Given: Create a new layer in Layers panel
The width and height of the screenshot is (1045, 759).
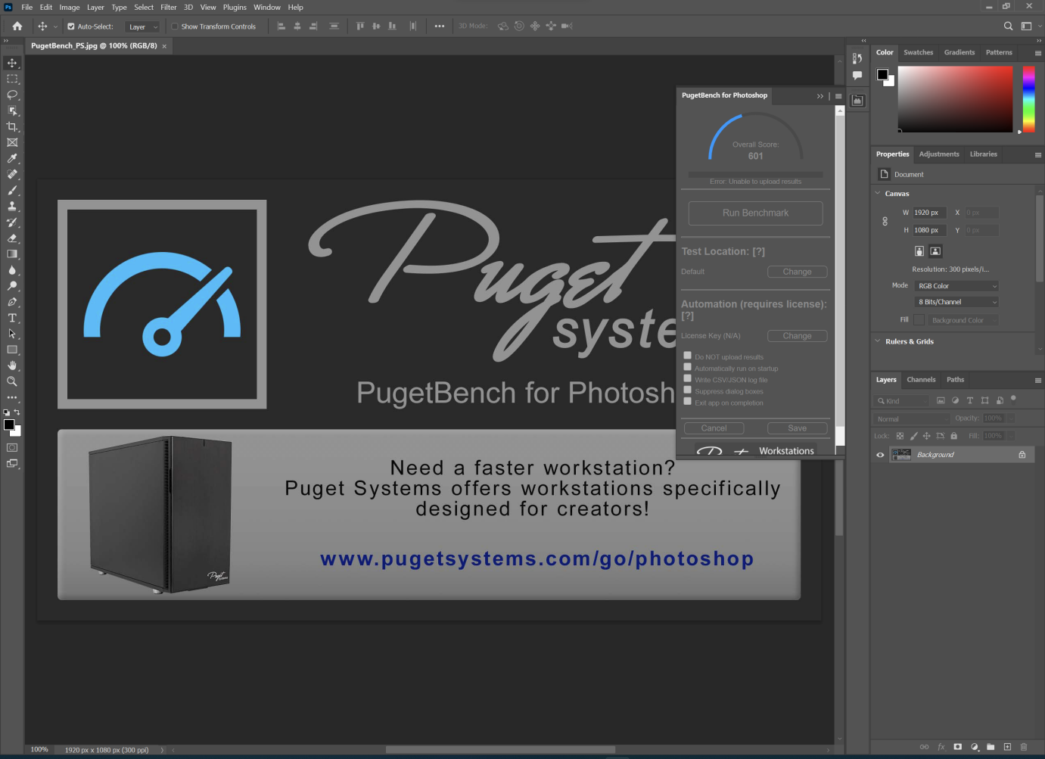Looking at the screenshot, I should point(1007,747).
